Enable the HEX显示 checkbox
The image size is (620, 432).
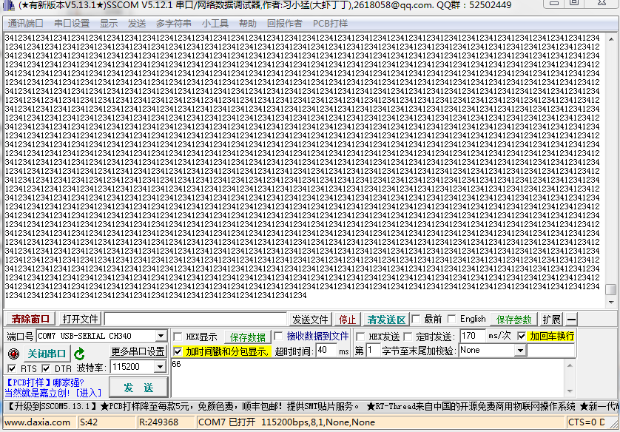click(177, 337)
